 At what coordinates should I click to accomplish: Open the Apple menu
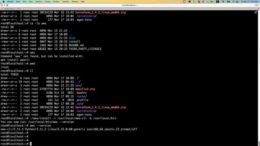pyautogui.click(x=3, y=2)
